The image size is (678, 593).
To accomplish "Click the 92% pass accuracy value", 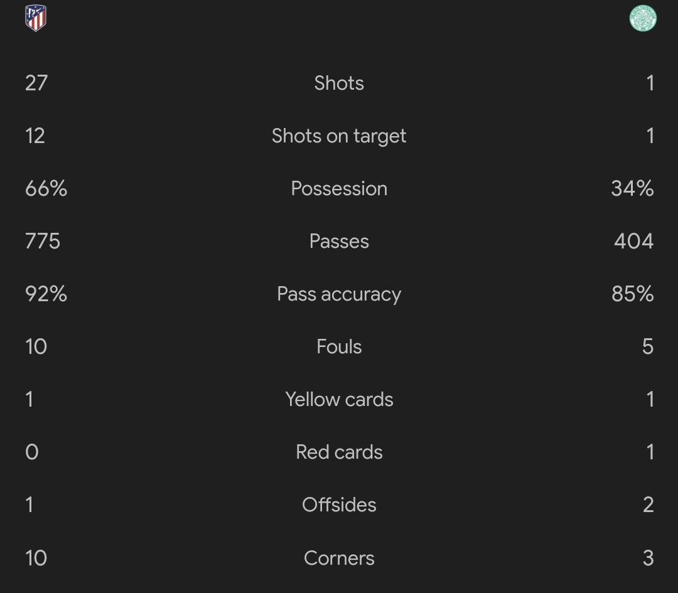I will coord(46,294).
